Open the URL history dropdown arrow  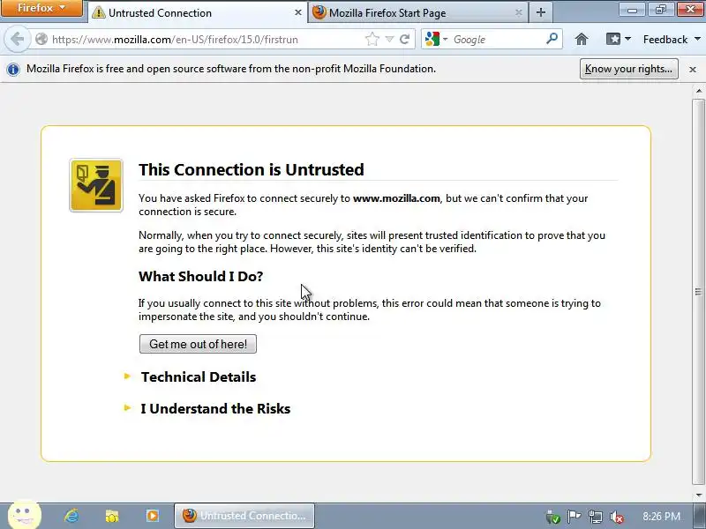[389, 39]
